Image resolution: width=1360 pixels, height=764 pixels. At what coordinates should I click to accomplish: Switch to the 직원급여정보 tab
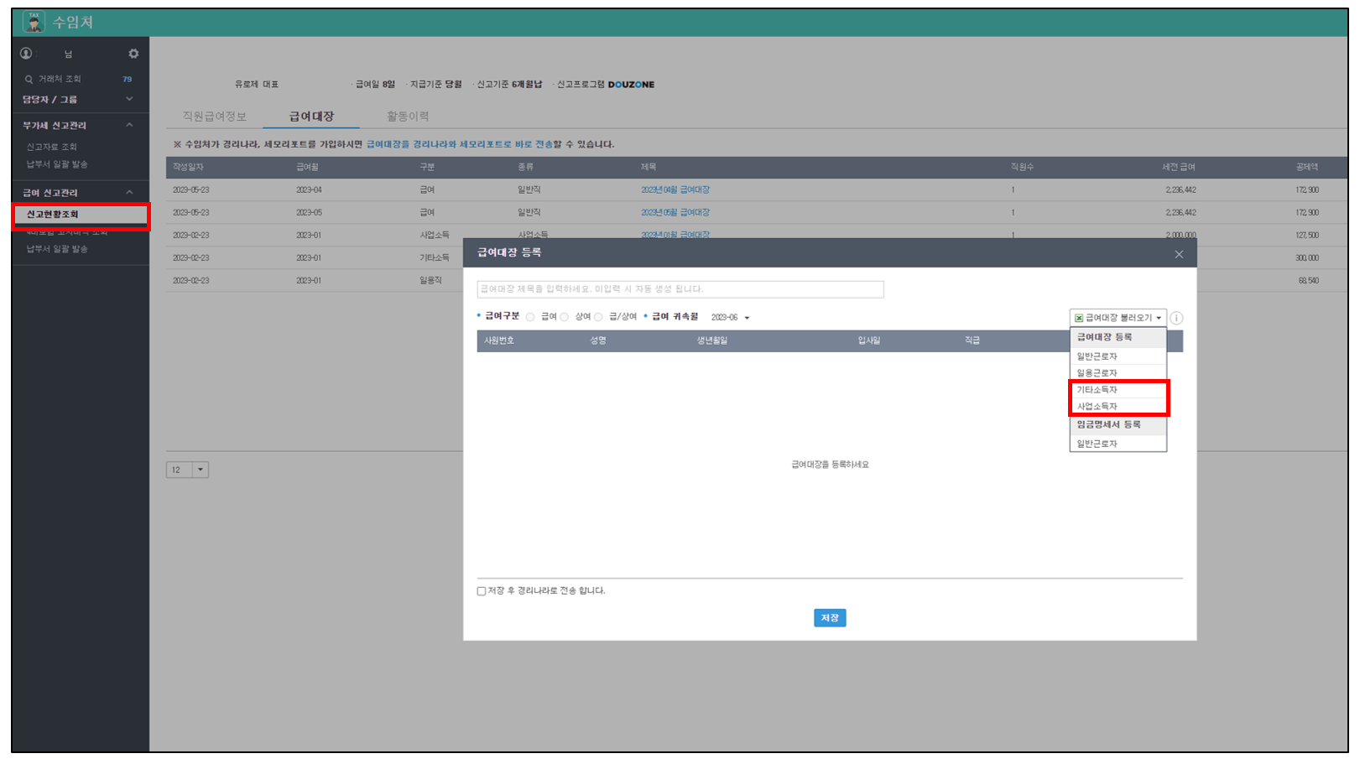[215, 117]
